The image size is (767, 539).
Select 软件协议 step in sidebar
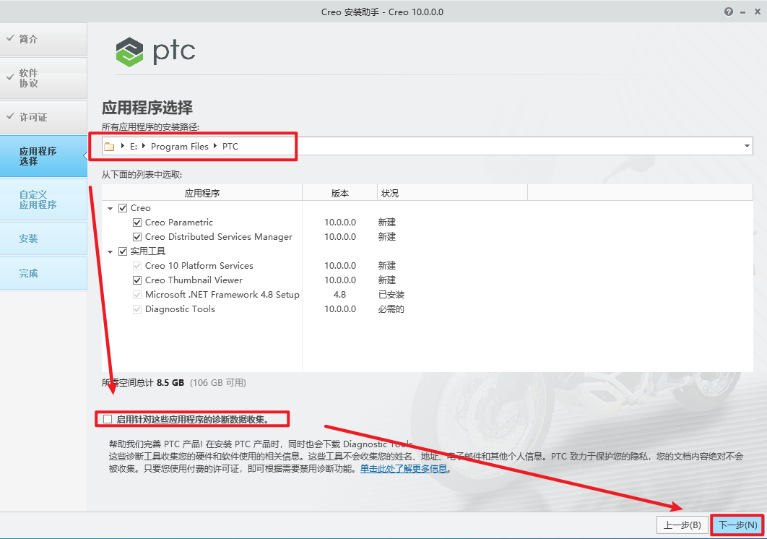[43, 78]
